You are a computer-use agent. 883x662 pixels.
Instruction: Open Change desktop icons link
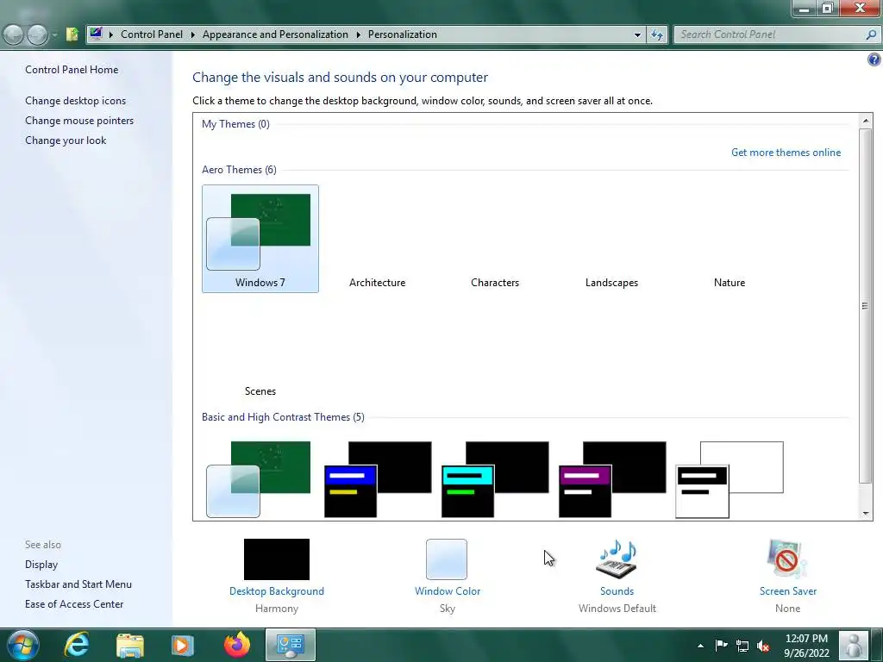(76, 101)
